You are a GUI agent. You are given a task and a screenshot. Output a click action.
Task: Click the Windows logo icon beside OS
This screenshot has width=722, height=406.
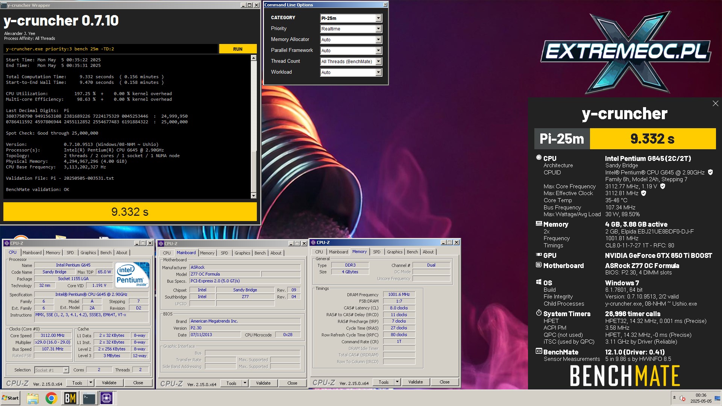pos(539,282)
